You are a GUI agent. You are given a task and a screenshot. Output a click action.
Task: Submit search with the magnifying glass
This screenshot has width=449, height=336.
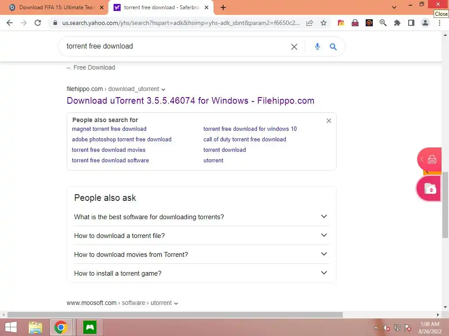[333, 46]
